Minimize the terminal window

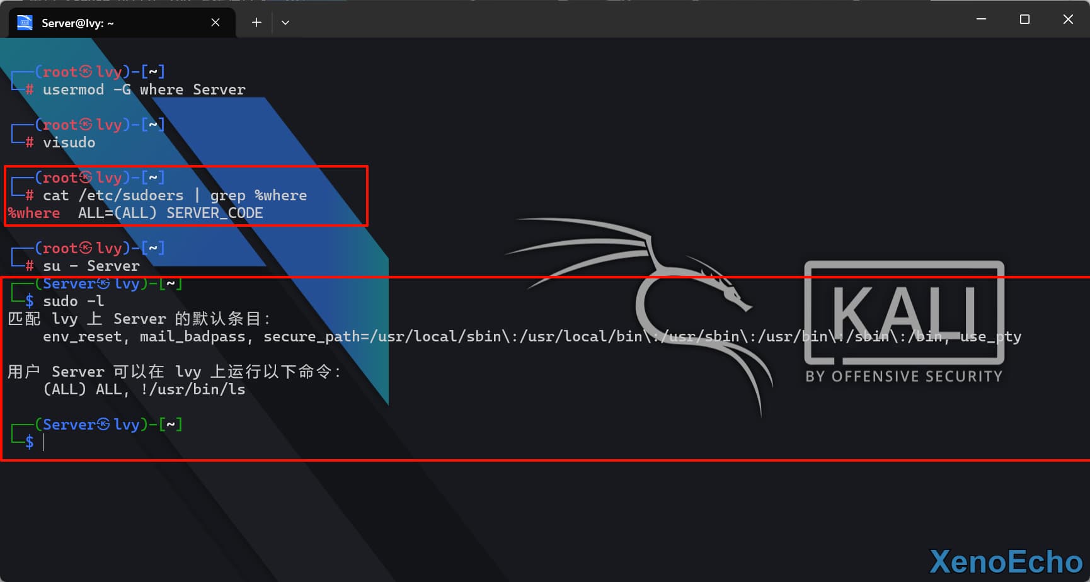coord(981,20)
